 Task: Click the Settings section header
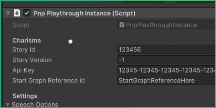click(25, 96)
